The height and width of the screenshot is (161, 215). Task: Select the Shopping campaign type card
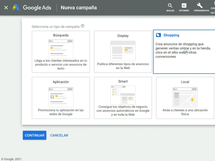184,52
